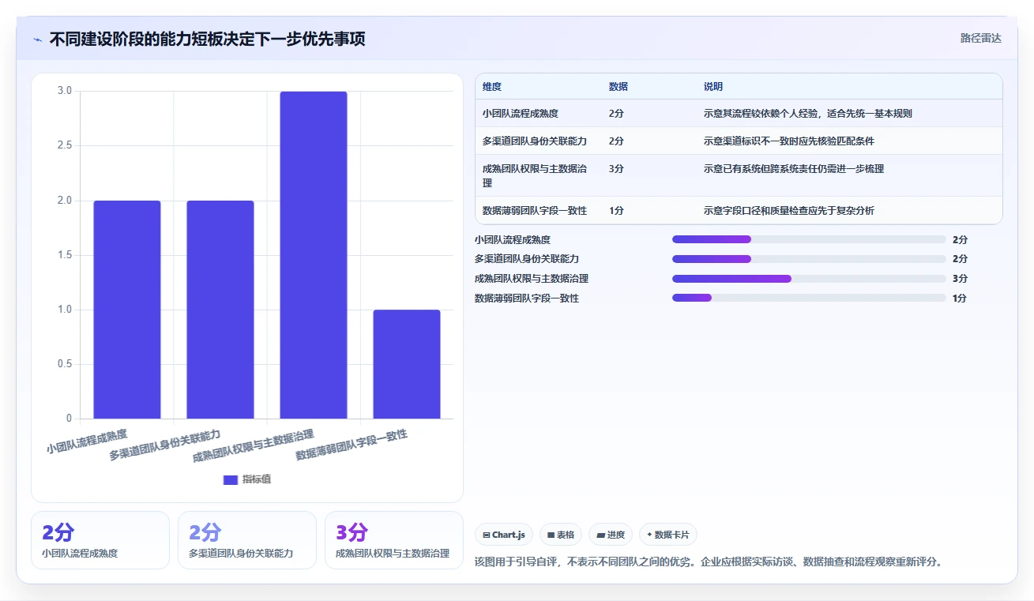Click the title 不同建设阶段的能力短板决定下一步优先事项
Image resolution: width=1034 pixels, height=601 pixels.
tap(207, 39)
